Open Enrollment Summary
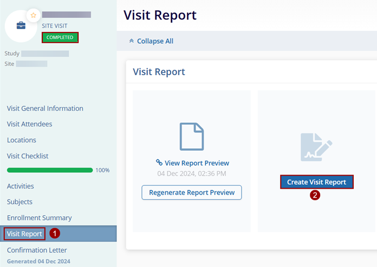 40,218
